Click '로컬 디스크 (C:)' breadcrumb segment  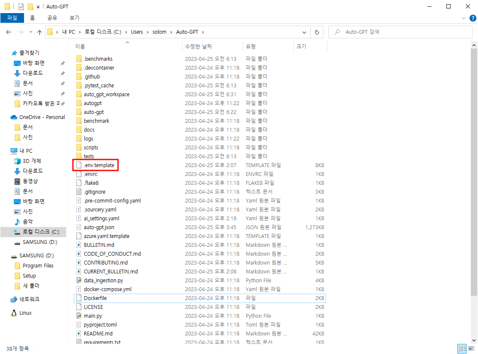click(103, 32)
